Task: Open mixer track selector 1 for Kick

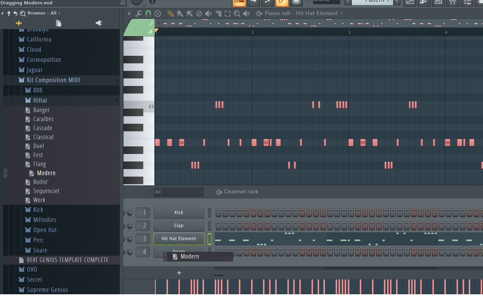Action: tap(143, 213)
